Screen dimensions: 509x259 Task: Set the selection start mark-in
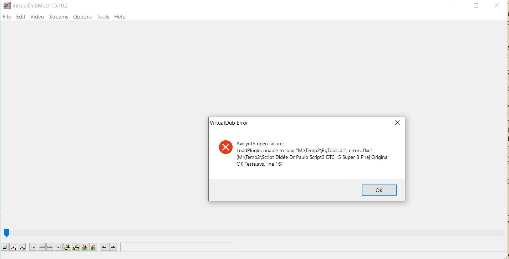coord(105,247)
